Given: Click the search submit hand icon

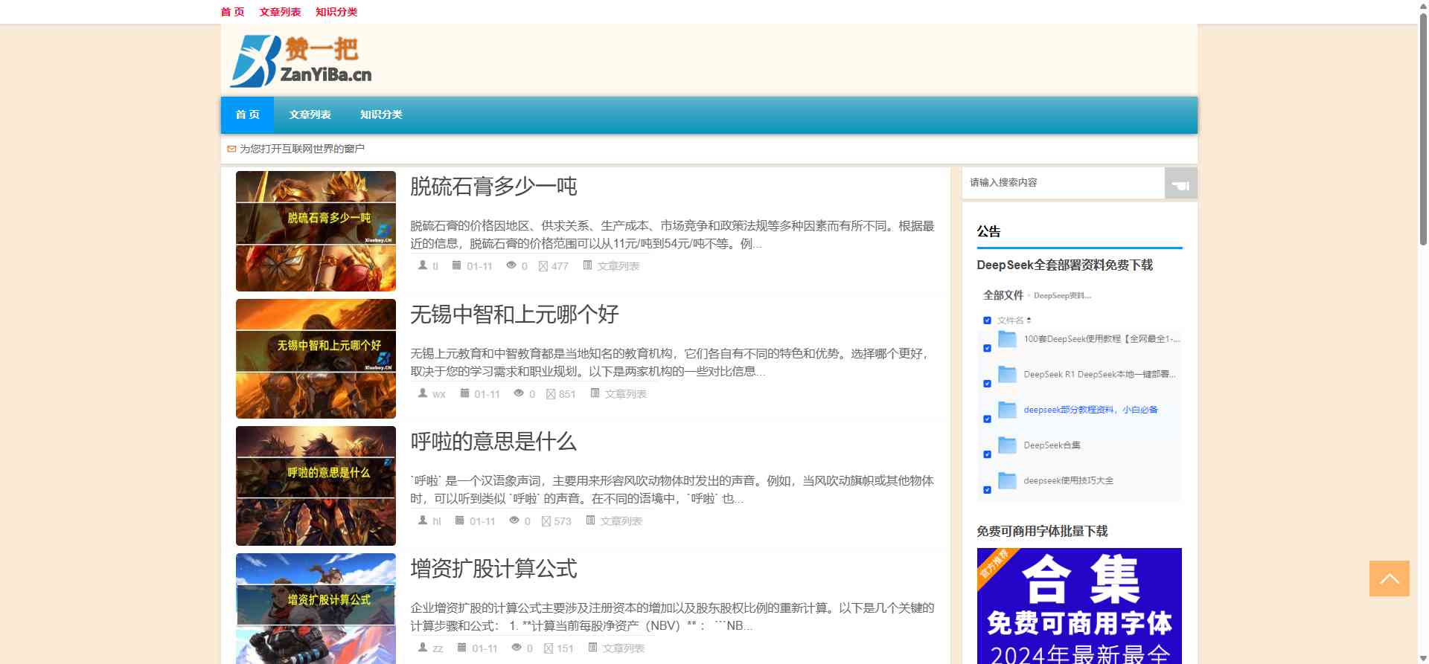Looking at the screenshot, I should pos(1180,184).
